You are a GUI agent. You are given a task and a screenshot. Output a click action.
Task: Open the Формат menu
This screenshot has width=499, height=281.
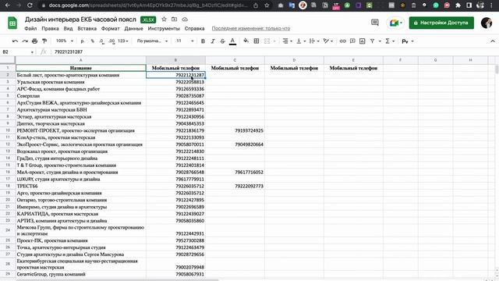pyautogui.click(x=111, y=28)
